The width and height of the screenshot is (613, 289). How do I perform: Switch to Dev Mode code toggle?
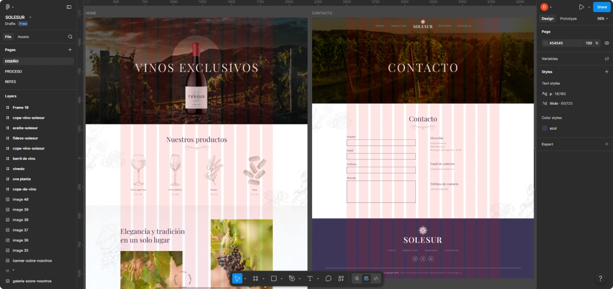(x=376, y=278)
